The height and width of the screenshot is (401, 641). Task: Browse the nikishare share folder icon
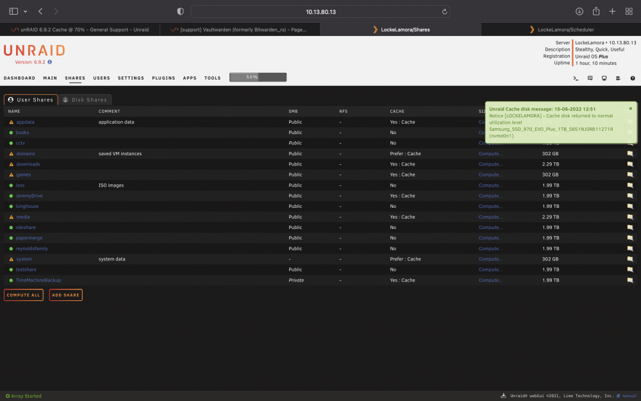pyautogui.click(x=630, y=228)
